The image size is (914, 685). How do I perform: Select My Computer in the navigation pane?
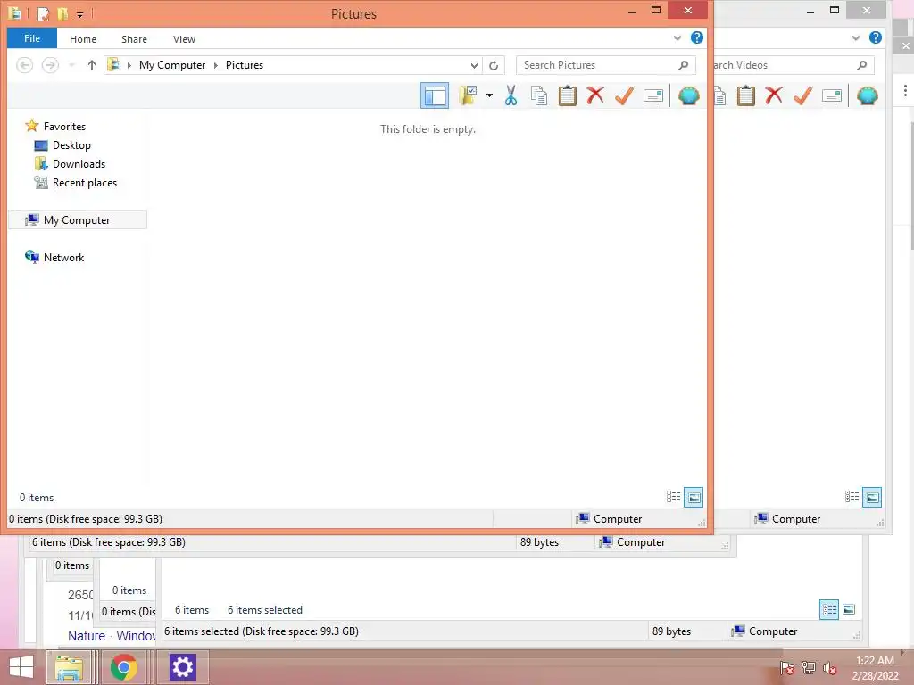coord(78,220)
